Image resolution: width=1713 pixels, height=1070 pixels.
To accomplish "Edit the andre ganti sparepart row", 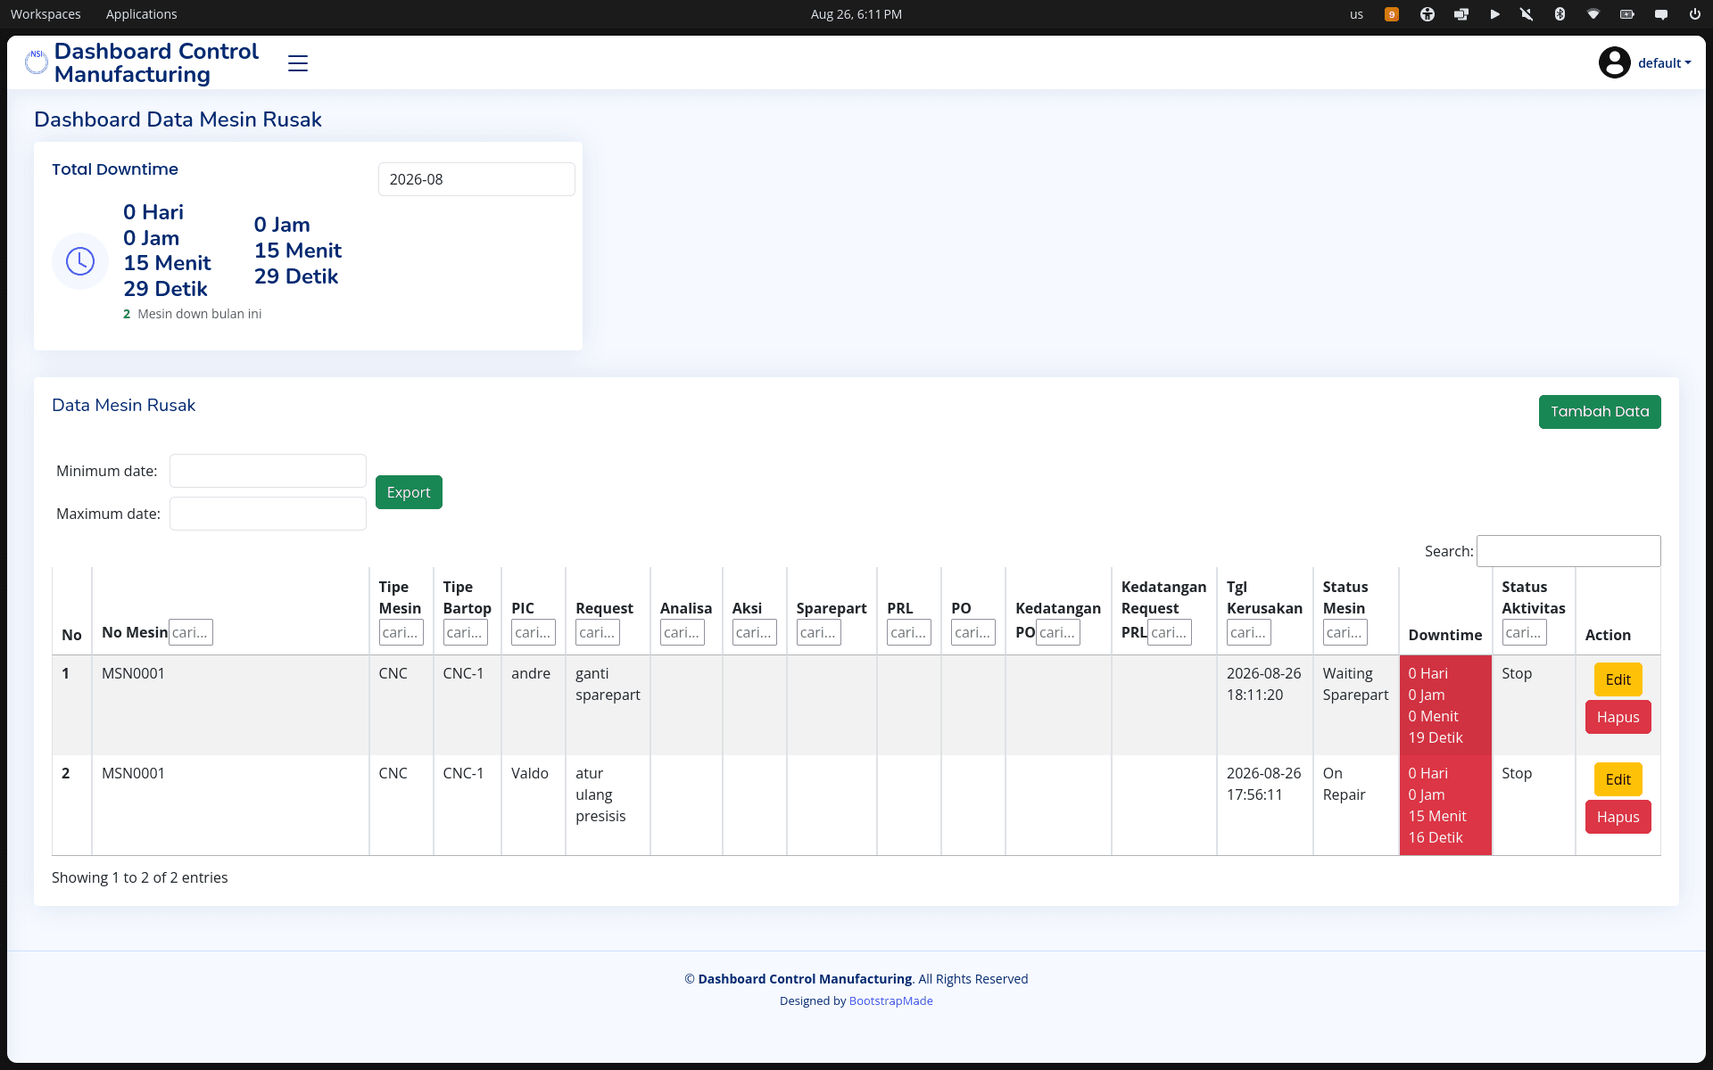I will tap(1618, 679).
